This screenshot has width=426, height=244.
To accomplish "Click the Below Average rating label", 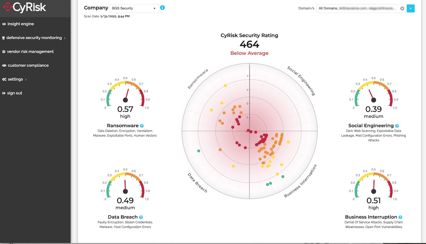I will tap(249, 53).
